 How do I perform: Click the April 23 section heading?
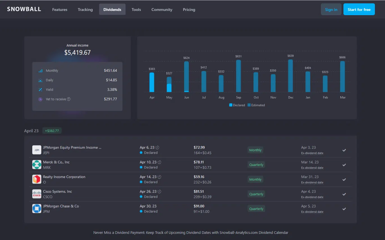click(31, 131)
